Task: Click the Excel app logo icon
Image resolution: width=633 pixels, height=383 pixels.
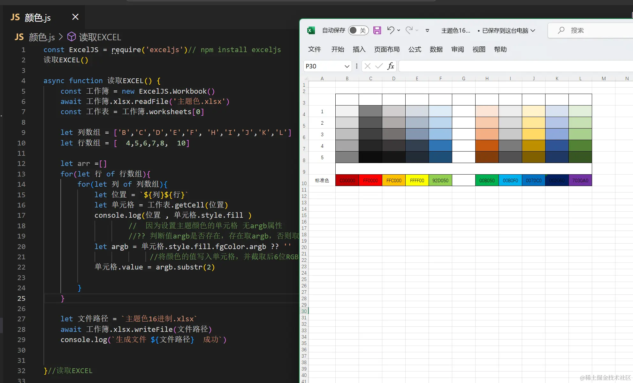Action: [311, 30]
